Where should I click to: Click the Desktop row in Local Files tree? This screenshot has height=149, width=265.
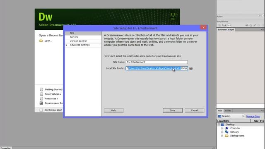(x=241, y=125)
